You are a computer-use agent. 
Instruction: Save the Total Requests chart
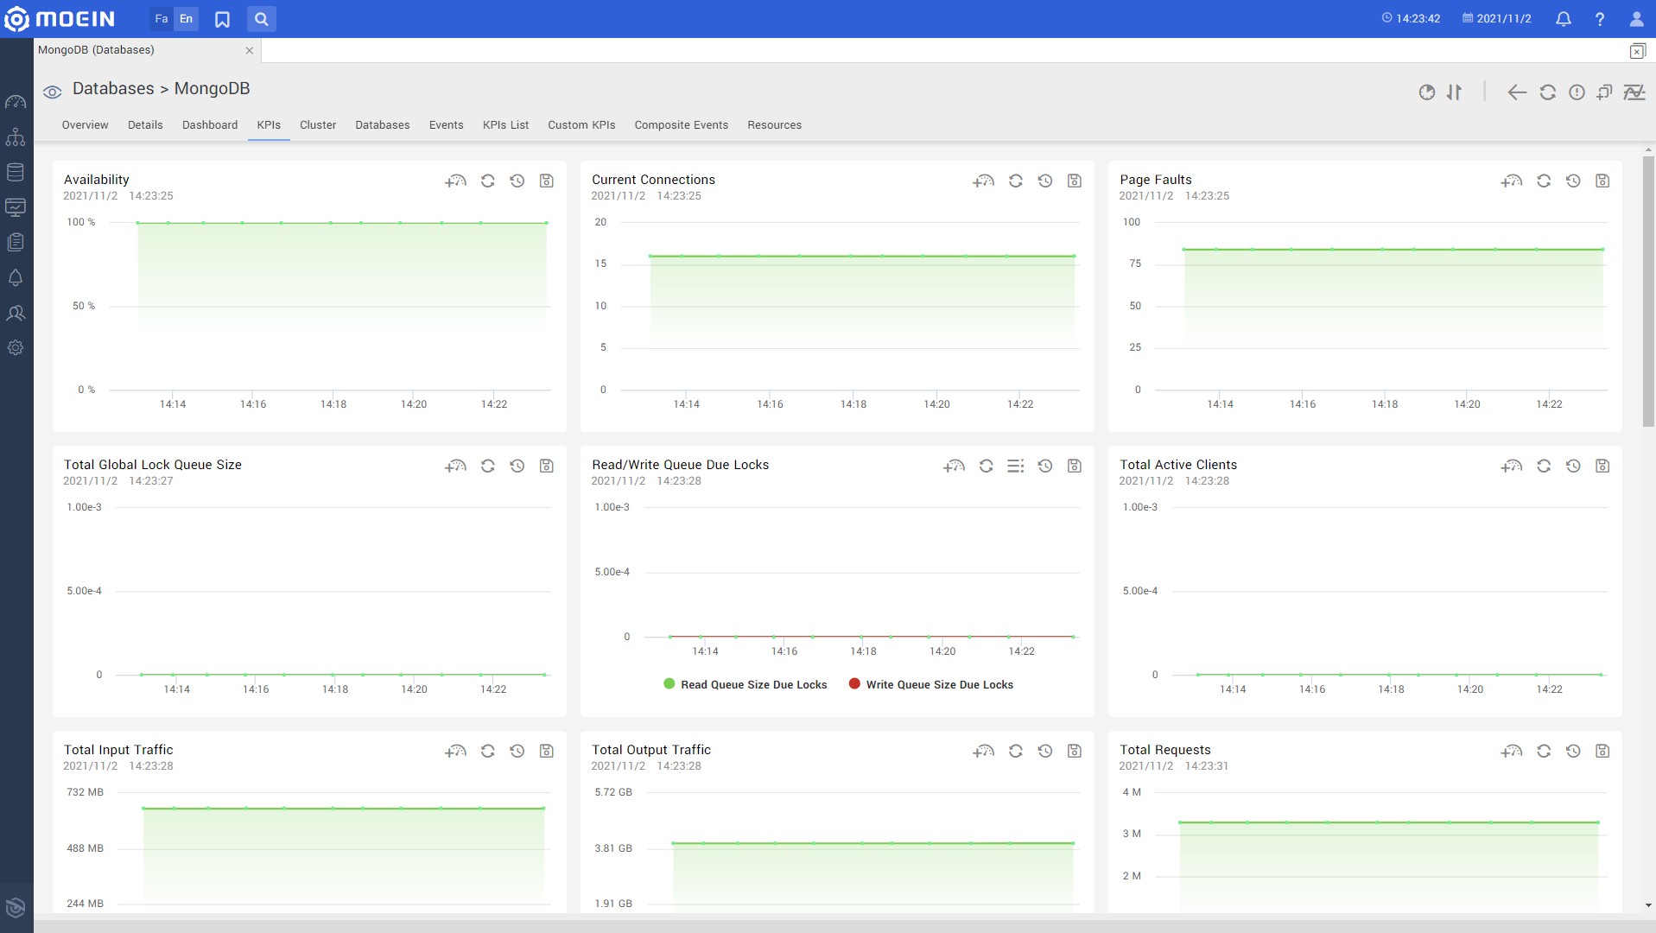[1602, 752]
